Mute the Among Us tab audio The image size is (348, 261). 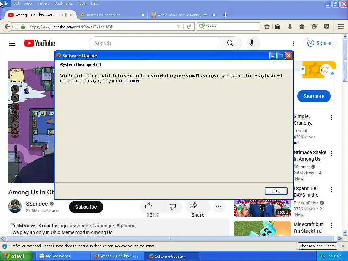65,15
